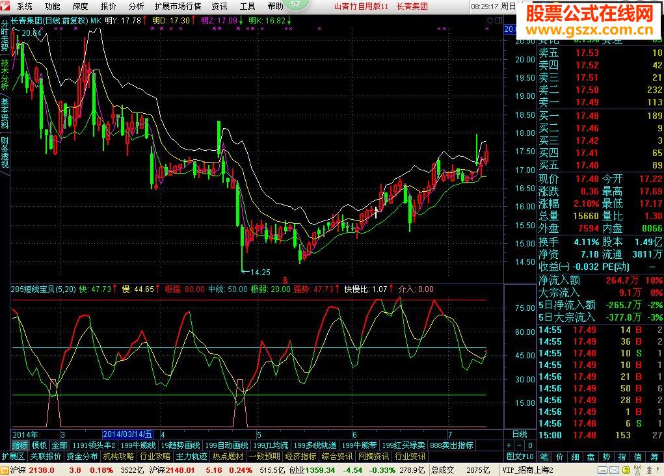This screenshot has height=476, width=664.
Task: Select the 盘 tab in the quote panel
Action: pyautogui.click(x=591, y=457)
